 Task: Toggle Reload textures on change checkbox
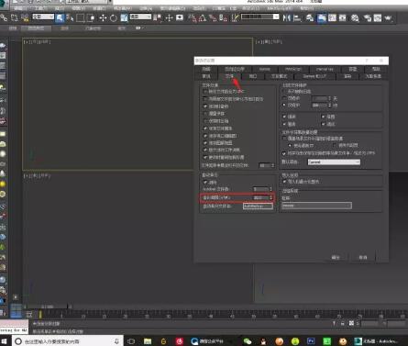point(205,157)
